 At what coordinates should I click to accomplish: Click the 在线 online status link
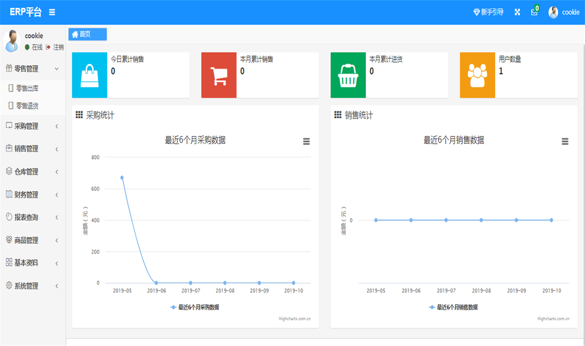[34, 47]
